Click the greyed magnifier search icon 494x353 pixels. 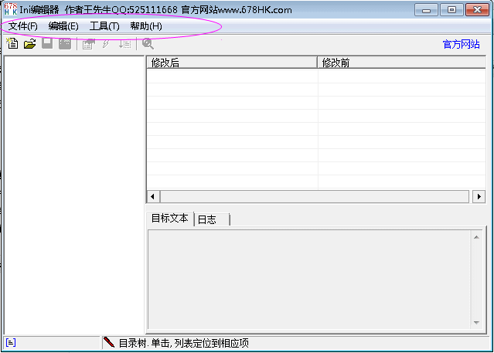pos(148,44)
